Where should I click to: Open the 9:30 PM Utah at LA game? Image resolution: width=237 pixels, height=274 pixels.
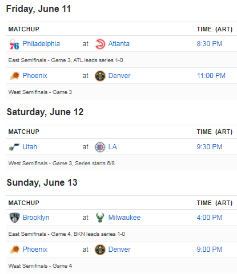(210, 147)
